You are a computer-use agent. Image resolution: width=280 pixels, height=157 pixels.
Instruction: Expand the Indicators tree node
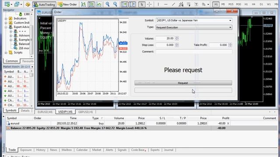coord(6,18)
